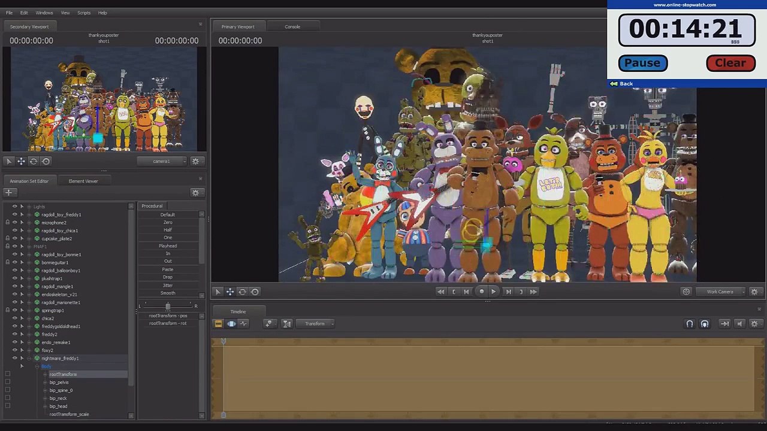This screenshot has height=431, width=767.
Task: Click the right magnet snap icon in Timeline
Action: tap(705, 324)
